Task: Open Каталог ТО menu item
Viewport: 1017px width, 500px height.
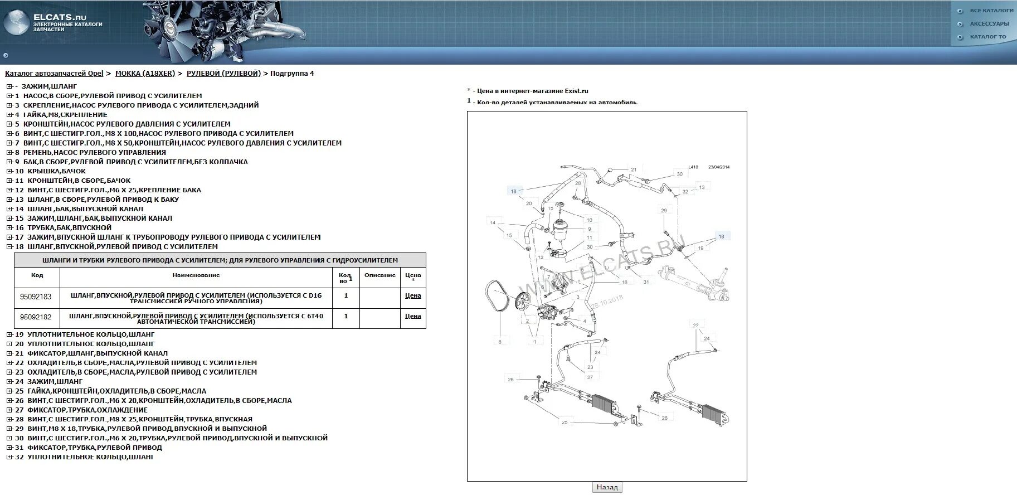Action: tap(988, 37)
